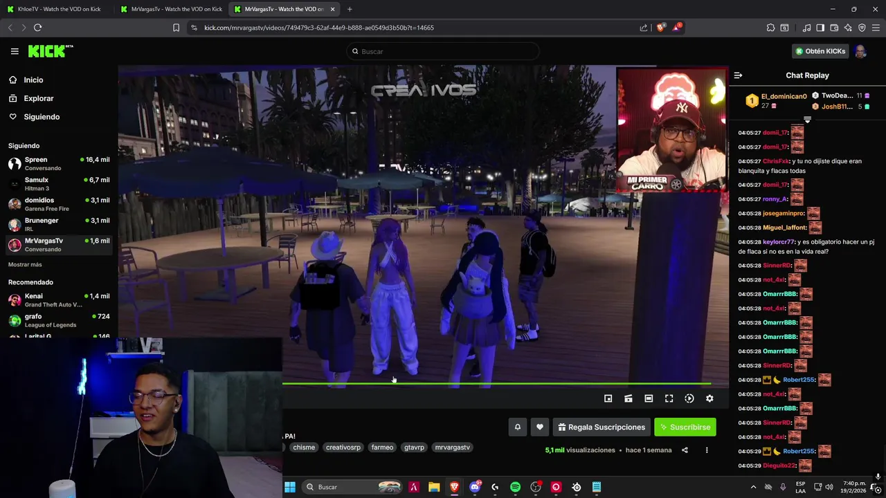The height and width of the screenshot is (498, 886).
Task: Click the Kick Buscar search field
Action: (x=443, y=51)
